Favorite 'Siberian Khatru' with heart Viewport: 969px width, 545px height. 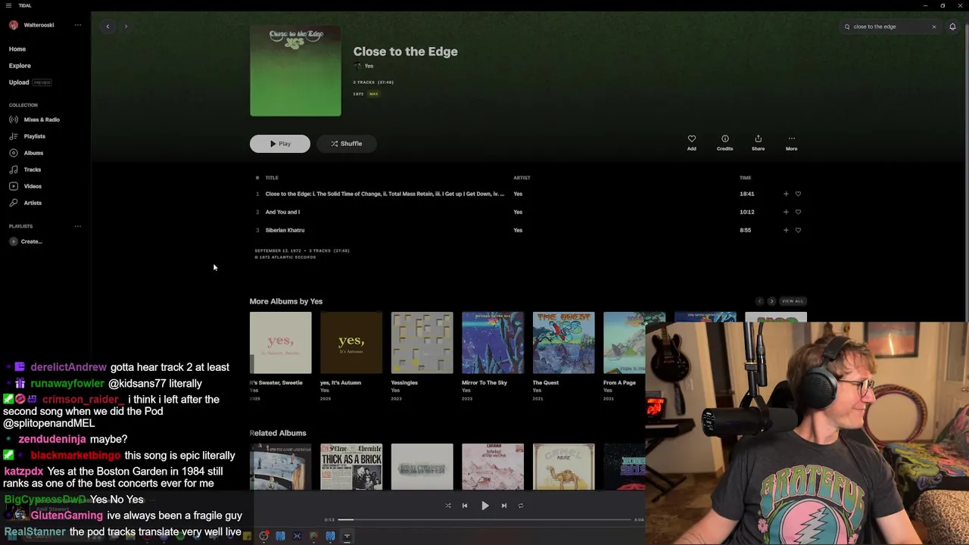point(798,230)
